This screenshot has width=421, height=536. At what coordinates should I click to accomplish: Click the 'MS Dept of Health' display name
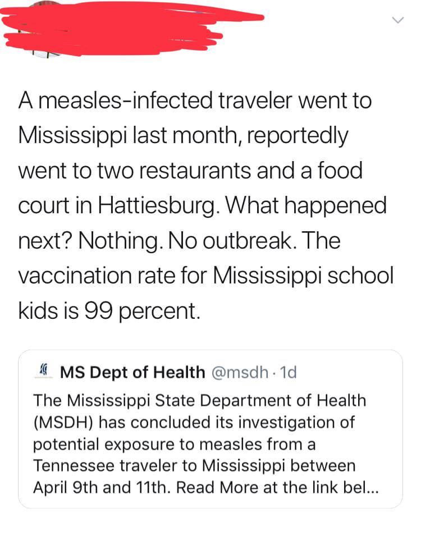click(x=133, y=372)
